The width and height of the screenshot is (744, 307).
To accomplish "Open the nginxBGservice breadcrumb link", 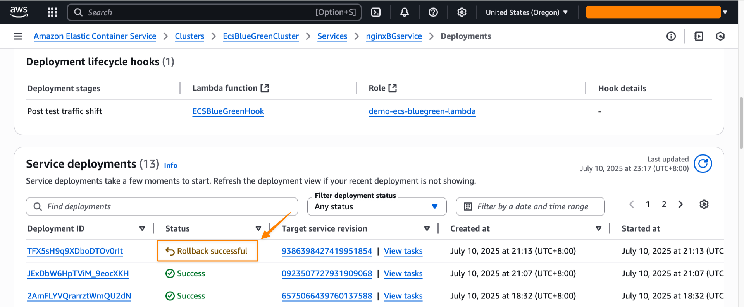I will pos(394,36).
